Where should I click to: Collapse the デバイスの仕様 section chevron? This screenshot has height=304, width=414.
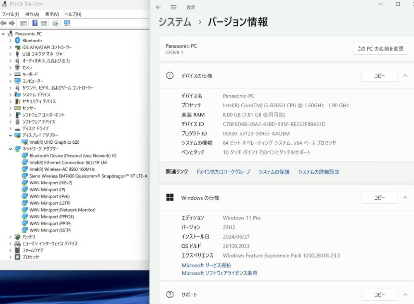(405, 76)
